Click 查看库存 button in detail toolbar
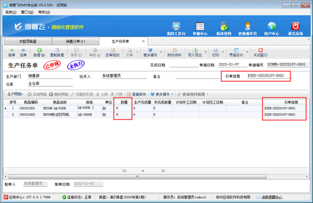313x203 pixels. (137, 94)
